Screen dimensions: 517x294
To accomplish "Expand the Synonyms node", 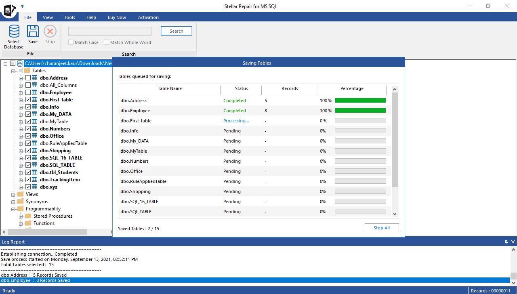I will (13, 202).
